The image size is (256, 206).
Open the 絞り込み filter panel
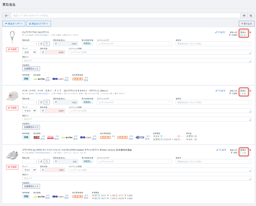(x=246, y=24)
